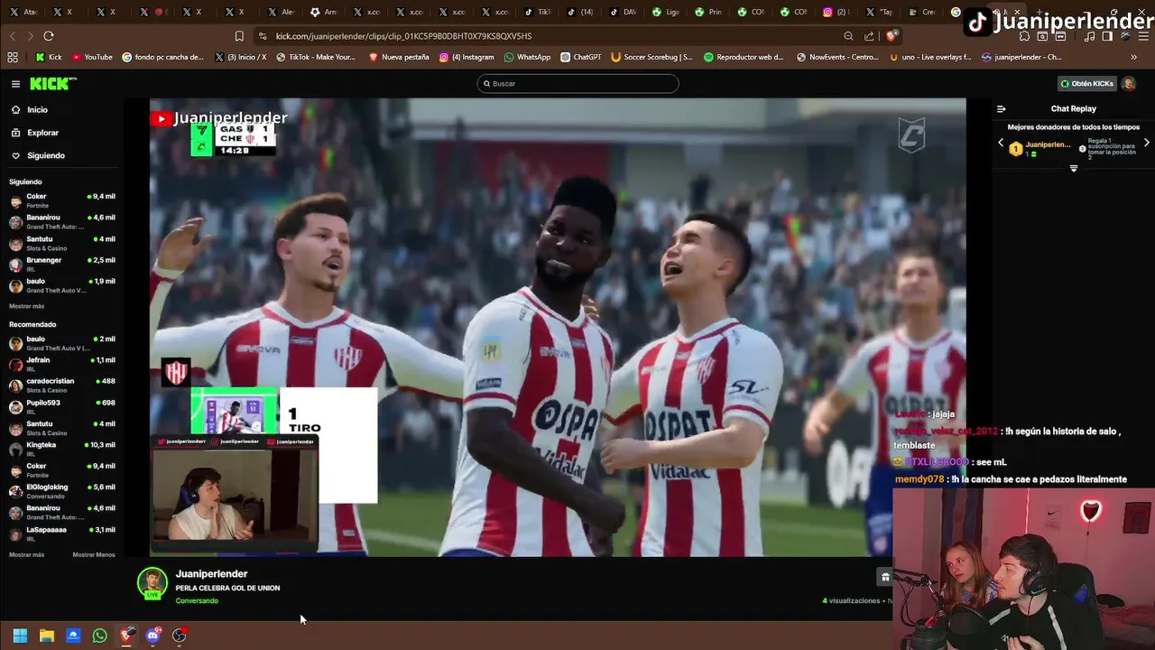Open the Juaniperlender live avatar
The width and height of the screenshot is (1155, 650).
[x=152, y=583]
